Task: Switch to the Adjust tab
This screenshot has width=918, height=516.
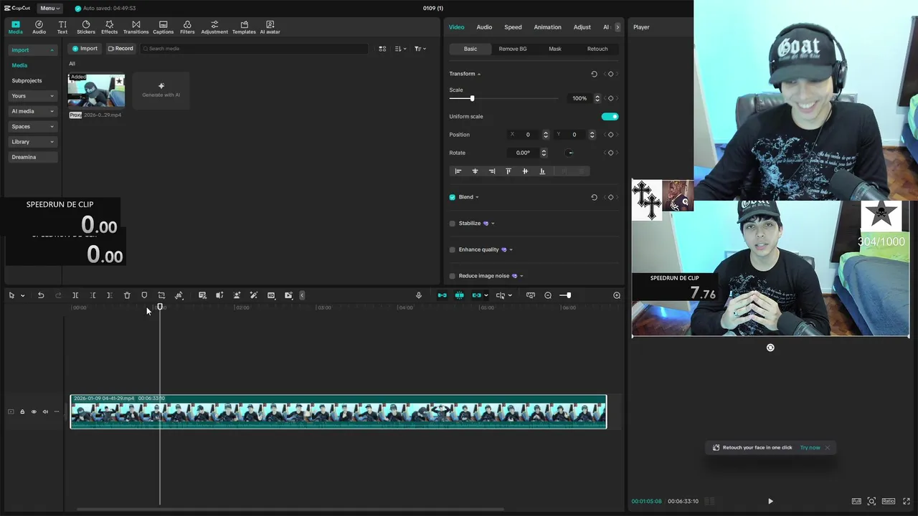Action: click(x=582, y=27)
